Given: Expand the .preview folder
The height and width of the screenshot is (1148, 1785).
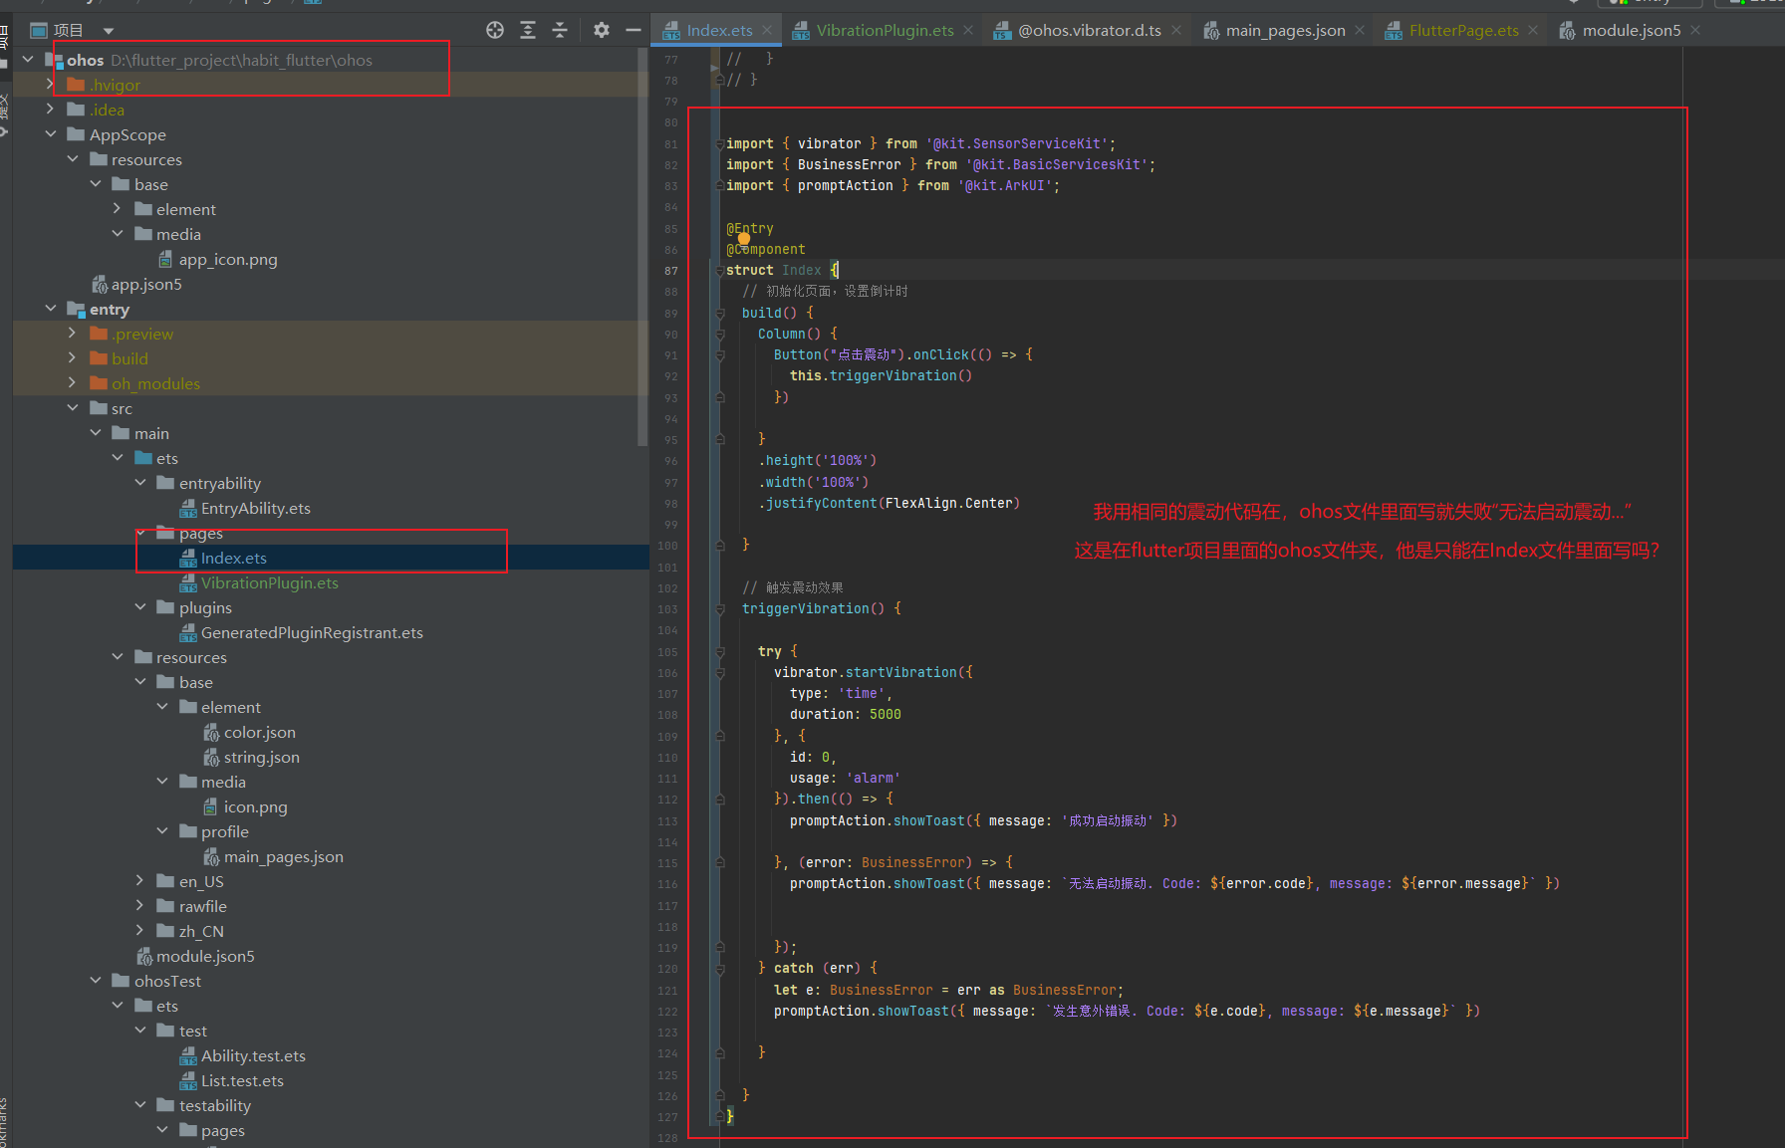Looking at the screenshot, I should [x=72, y=334].
